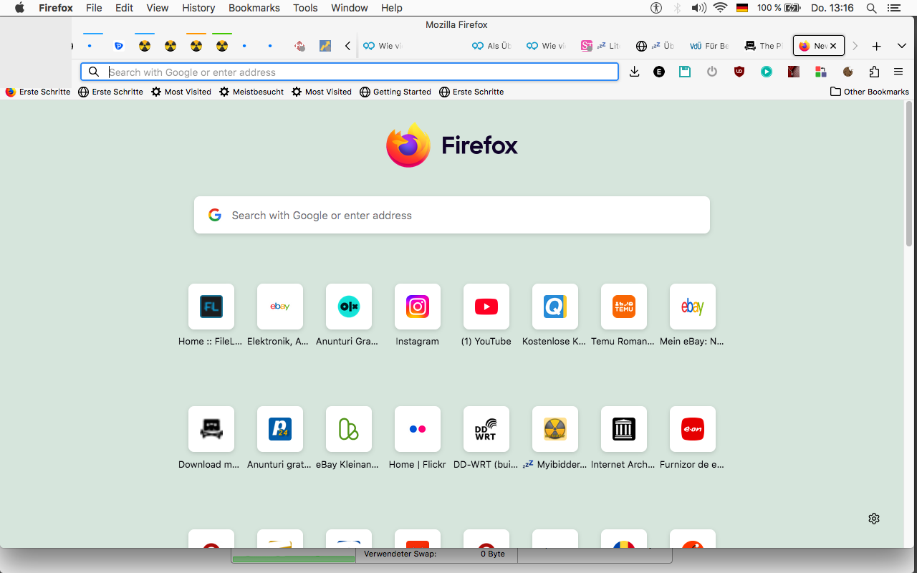The image size is (917, 573).
Task: Open the File menu in menu bar
Action: pyautogui.click(x=94, y=8)
